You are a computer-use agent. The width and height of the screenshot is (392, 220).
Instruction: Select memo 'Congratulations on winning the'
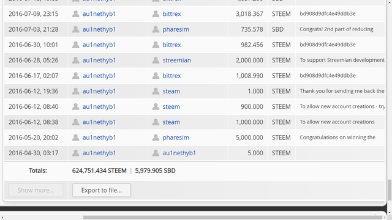[x=337, y=137]
